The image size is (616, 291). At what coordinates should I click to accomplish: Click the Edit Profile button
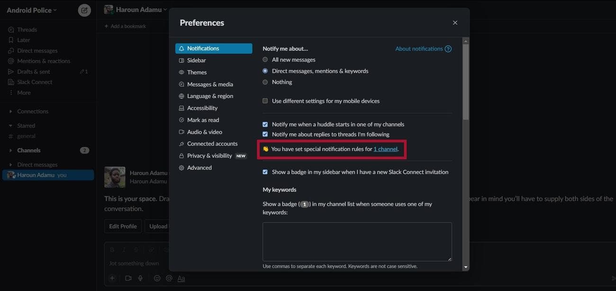tap(123, 226)
